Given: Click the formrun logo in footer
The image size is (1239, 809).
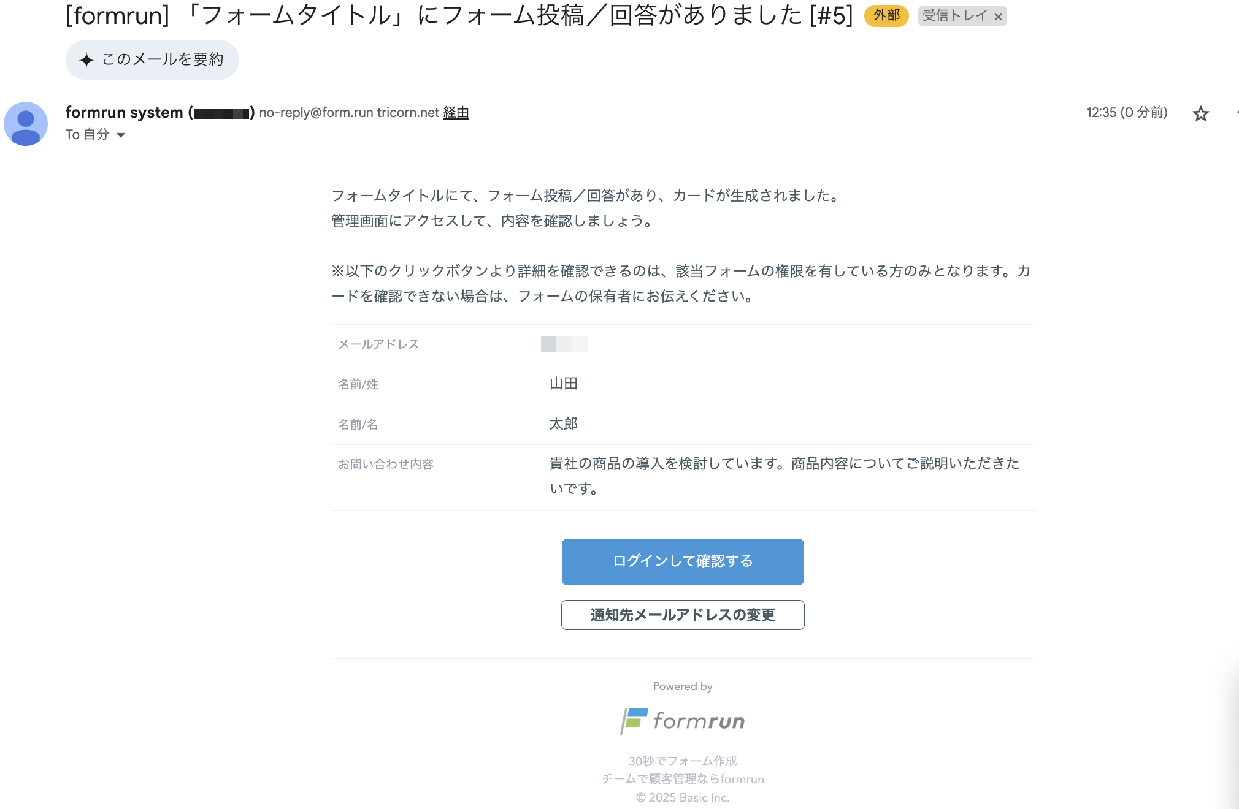Looking at the screenshot, I should tap(683, 721).
